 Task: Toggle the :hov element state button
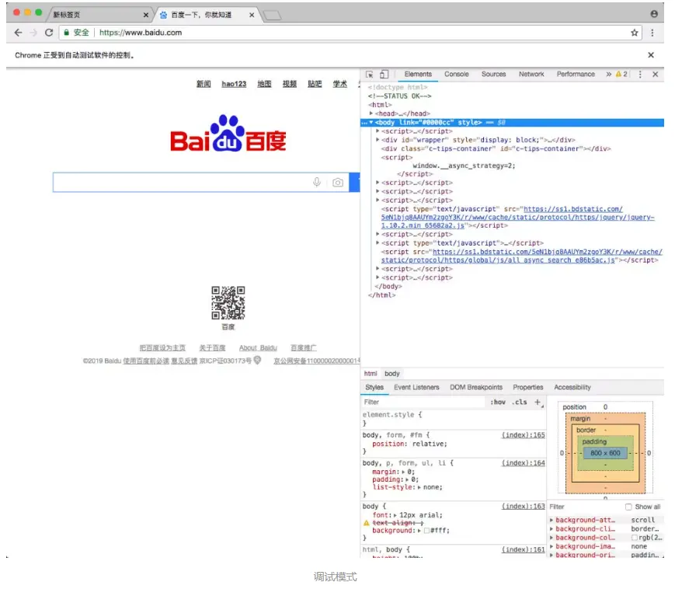pos(498,402)
